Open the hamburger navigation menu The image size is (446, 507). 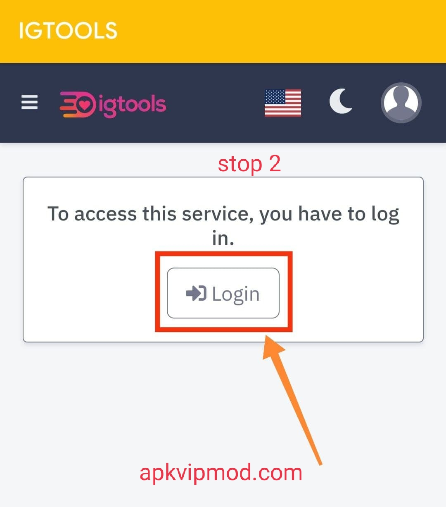(x=29, y=102)
